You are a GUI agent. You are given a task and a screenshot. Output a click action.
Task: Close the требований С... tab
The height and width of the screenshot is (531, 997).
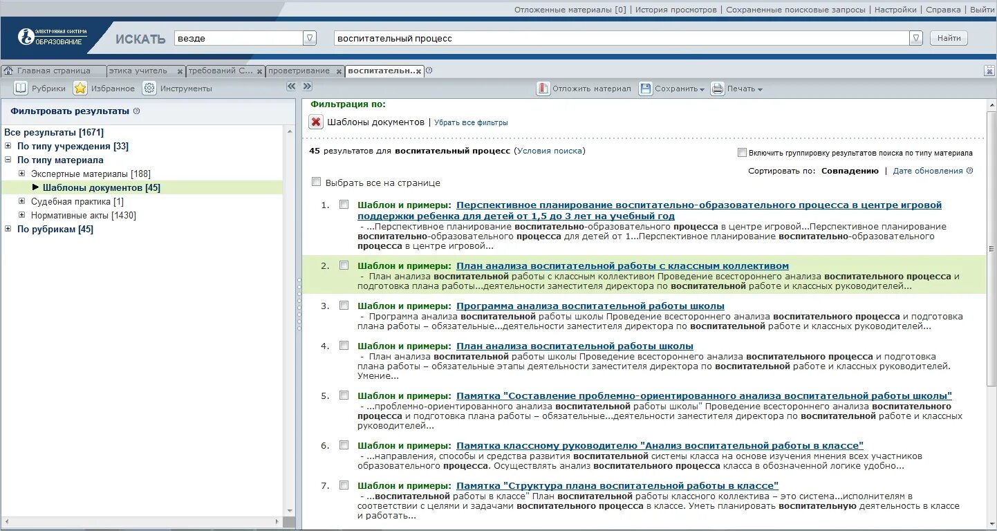(260, 71)
